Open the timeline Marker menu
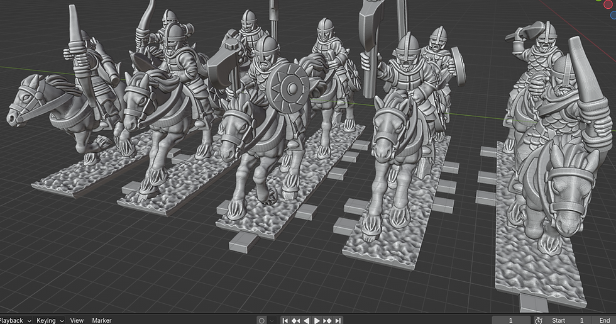Screen dimensions: 616x324 coord(102,320)
